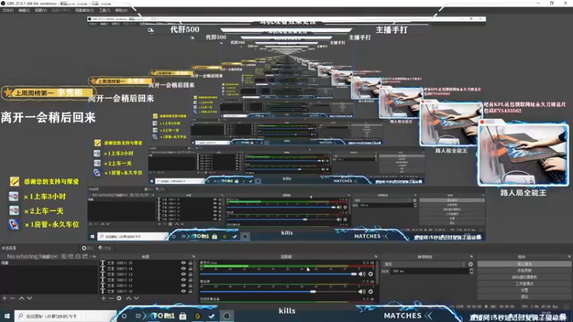Viewport: 573px width, 322px height.
Task: Toggle lock on source 文本 (GDI+) 15
Action: (190, 263)
